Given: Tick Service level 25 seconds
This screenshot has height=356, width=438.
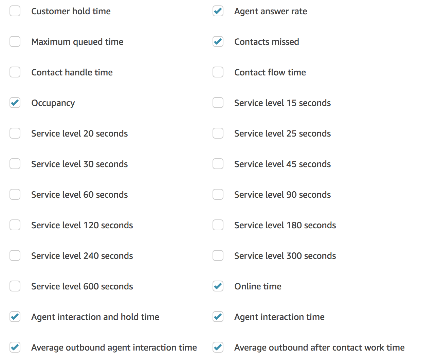Looking at the screenshot, I should 218,133.
